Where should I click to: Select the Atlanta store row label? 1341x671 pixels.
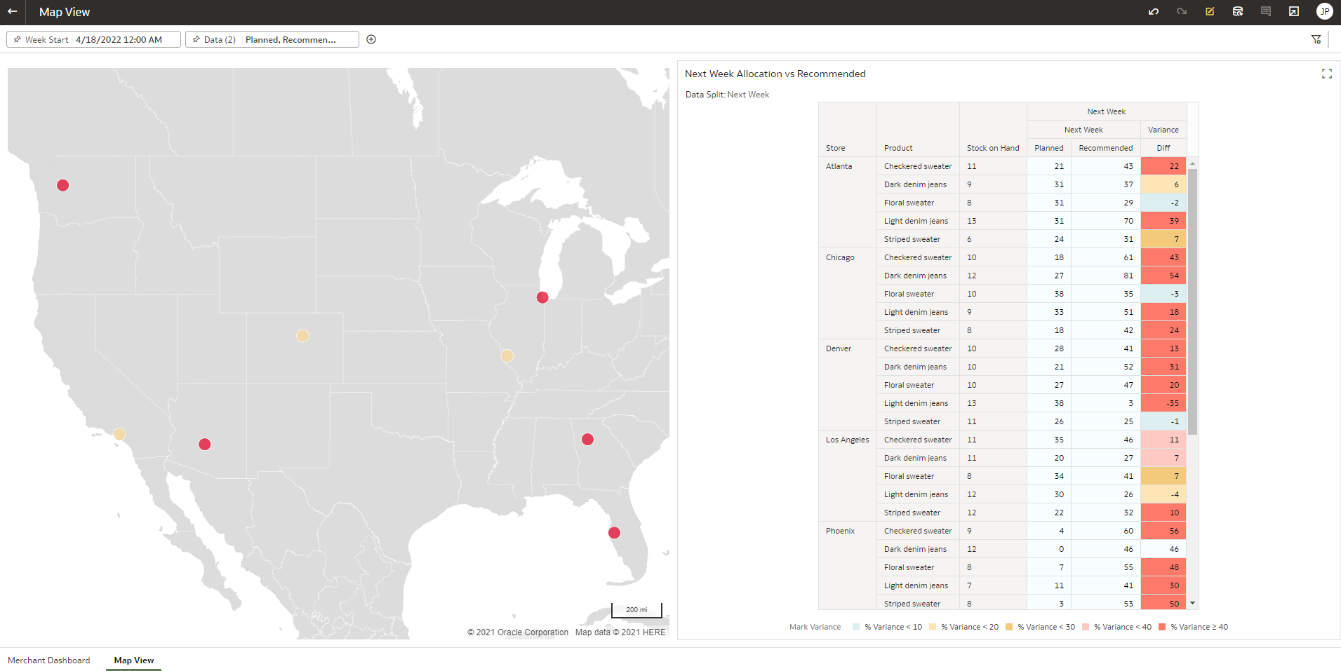tap(839, 166)
